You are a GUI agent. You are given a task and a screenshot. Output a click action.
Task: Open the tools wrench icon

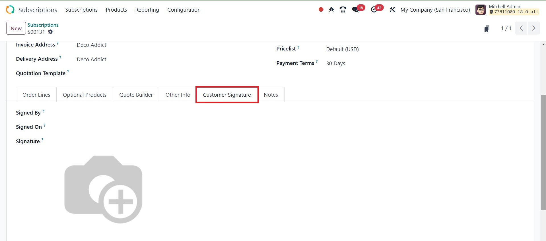click(392, 10)
